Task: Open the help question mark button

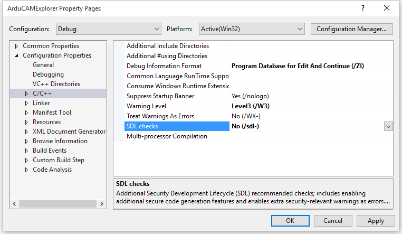Action: click(363, 8)
